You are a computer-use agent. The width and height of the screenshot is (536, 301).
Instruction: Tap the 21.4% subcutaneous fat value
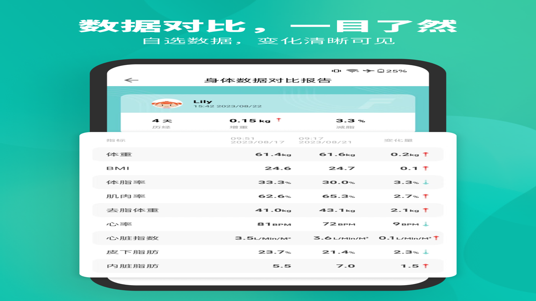(x=339, y=252)
